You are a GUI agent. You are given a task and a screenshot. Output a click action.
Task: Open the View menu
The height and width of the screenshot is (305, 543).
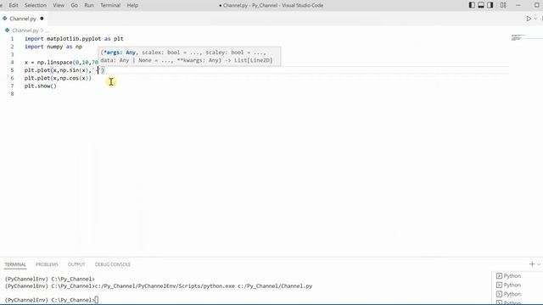[59, 5]
